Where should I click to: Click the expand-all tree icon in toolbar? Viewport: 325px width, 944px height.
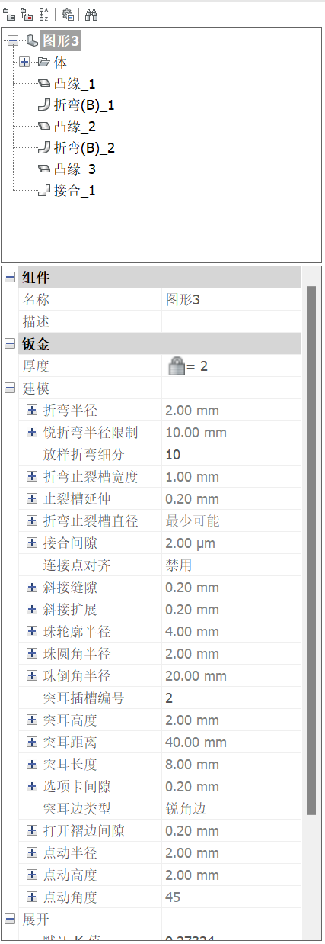[8, 14]
